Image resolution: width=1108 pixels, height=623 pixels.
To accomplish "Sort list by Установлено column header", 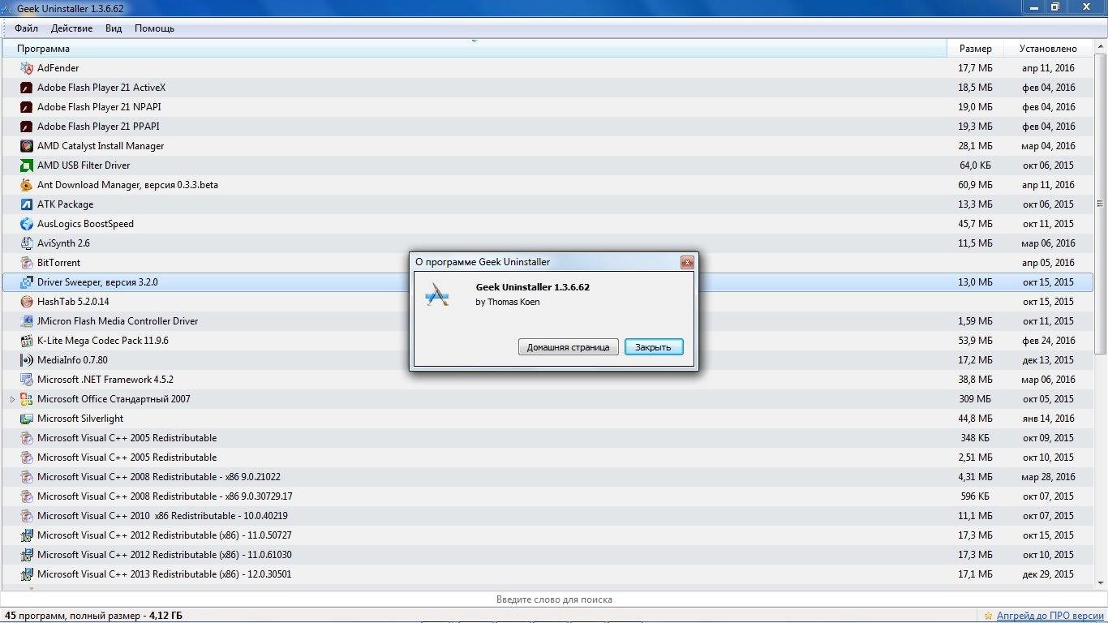I will (x=1048, y=49).
